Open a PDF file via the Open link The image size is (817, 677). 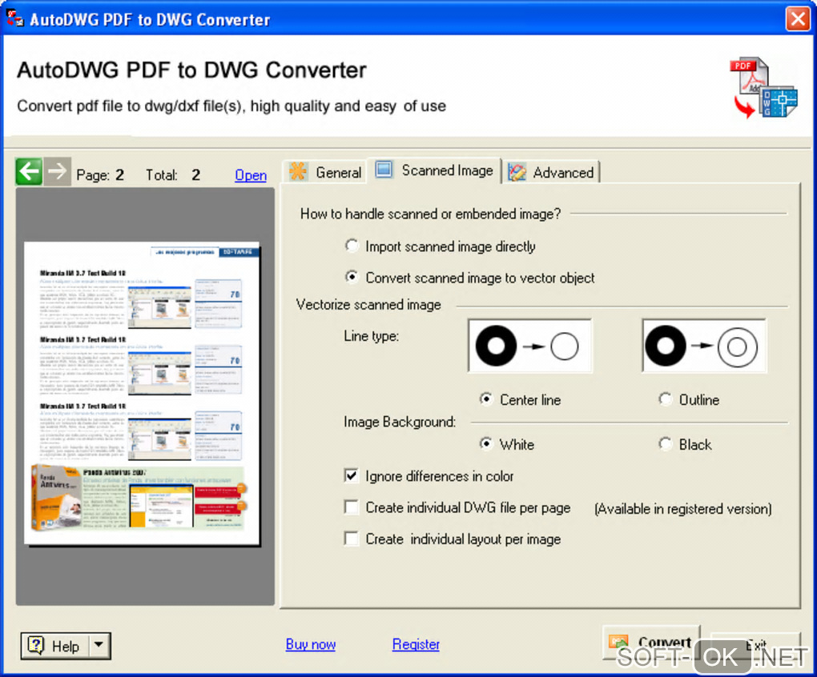(x=251, y=175)
